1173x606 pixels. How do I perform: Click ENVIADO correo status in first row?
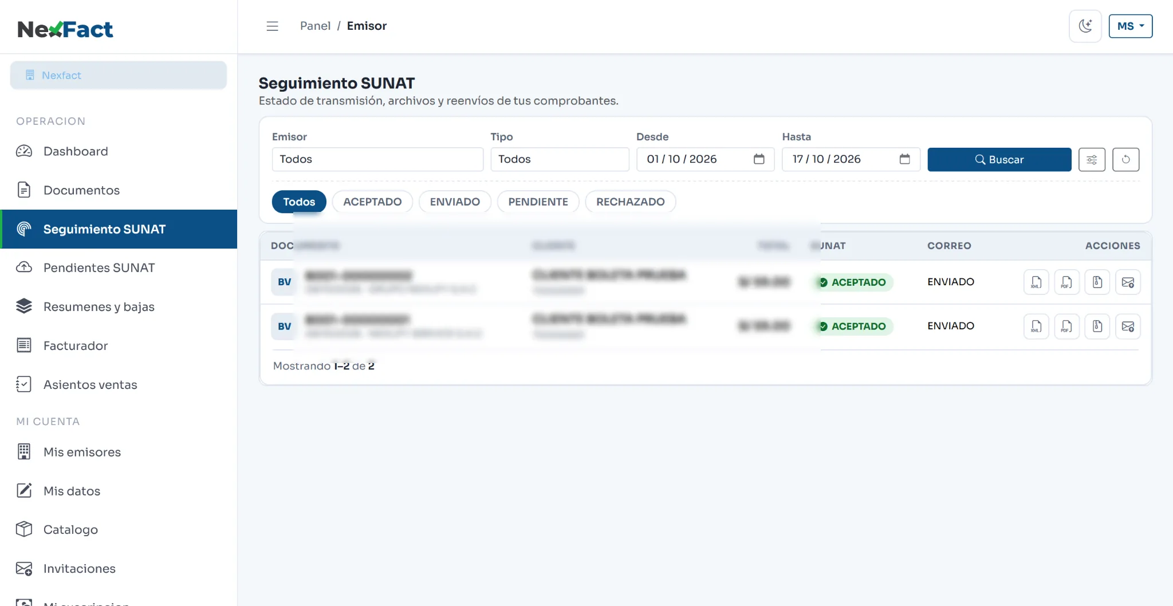950,282
